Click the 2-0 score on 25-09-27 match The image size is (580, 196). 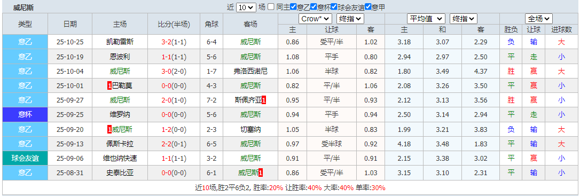(167, 100)
